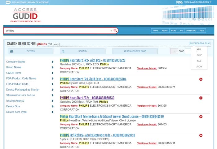Expand plus icon for HeartStart FR2+ 00884838050730
The width and height of the screenshot is (217, 149).
pyautogui.click(x=201, y=98)
